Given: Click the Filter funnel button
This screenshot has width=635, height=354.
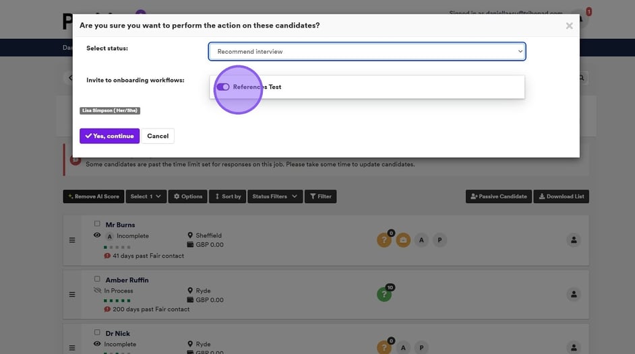Looking at the screenshot, I should tap(320, 197).
